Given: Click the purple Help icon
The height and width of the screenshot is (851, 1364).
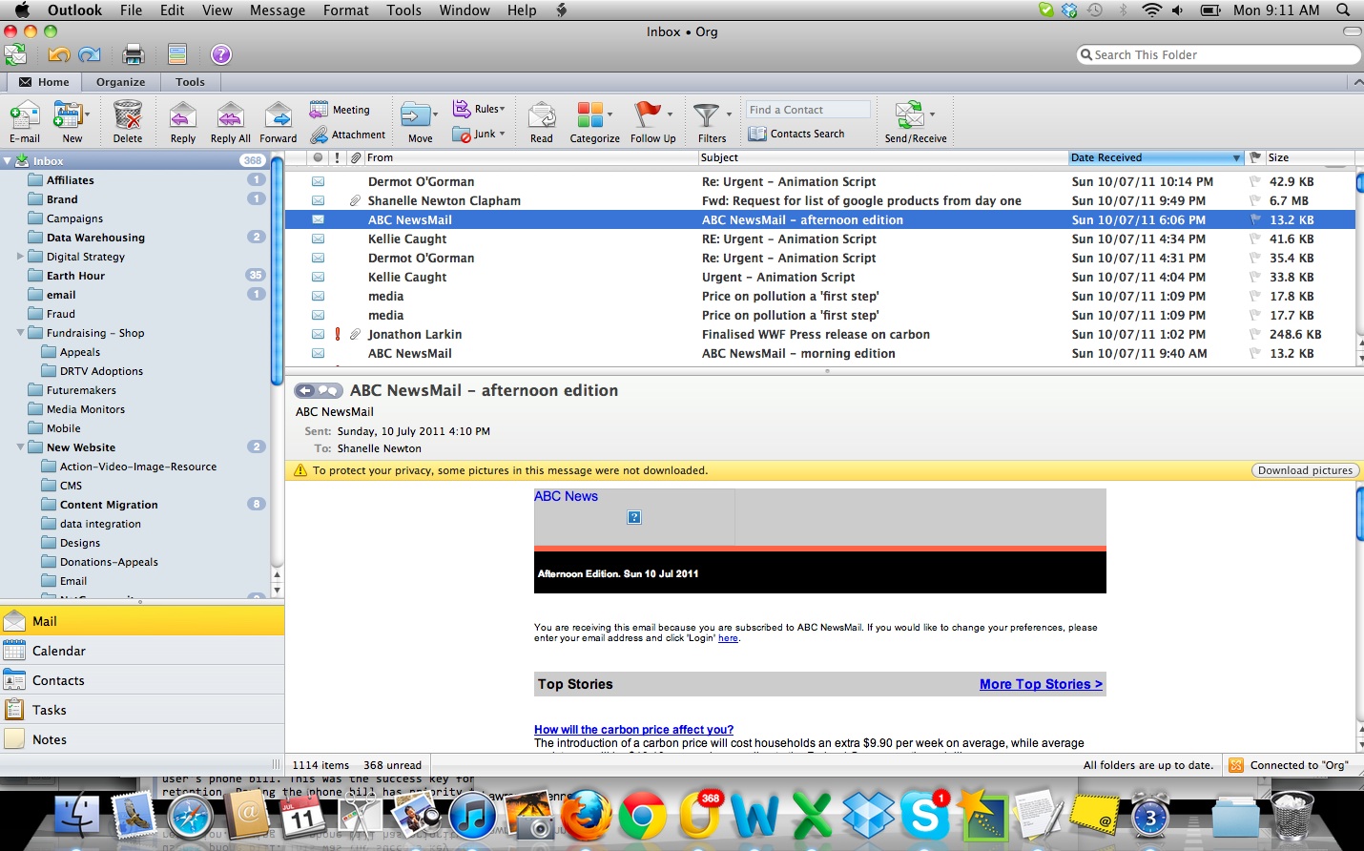Looking at the screenshot, I should pos(221,54).
